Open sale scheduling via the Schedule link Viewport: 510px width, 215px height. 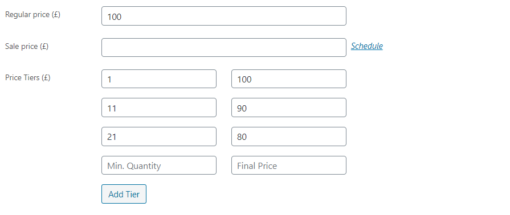coord(366,46)
